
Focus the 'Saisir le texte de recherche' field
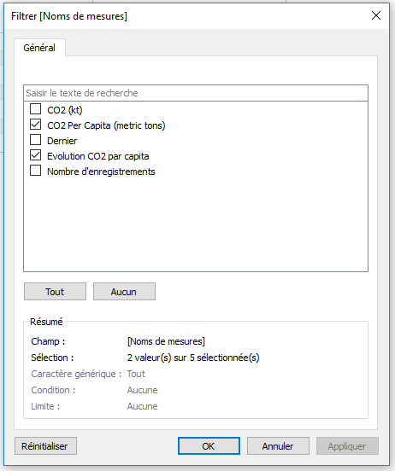(x=196, y=93)
